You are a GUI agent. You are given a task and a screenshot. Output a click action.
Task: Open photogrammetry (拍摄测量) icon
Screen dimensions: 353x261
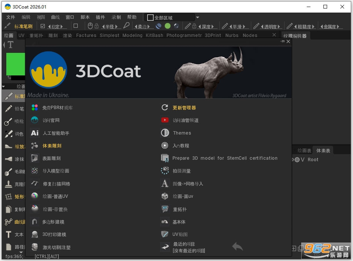(x=165, y=171)
